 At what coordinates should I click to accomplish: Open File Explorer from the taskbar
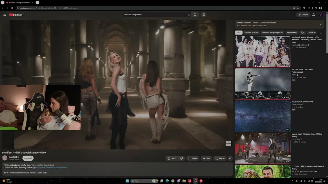[184, 181]
